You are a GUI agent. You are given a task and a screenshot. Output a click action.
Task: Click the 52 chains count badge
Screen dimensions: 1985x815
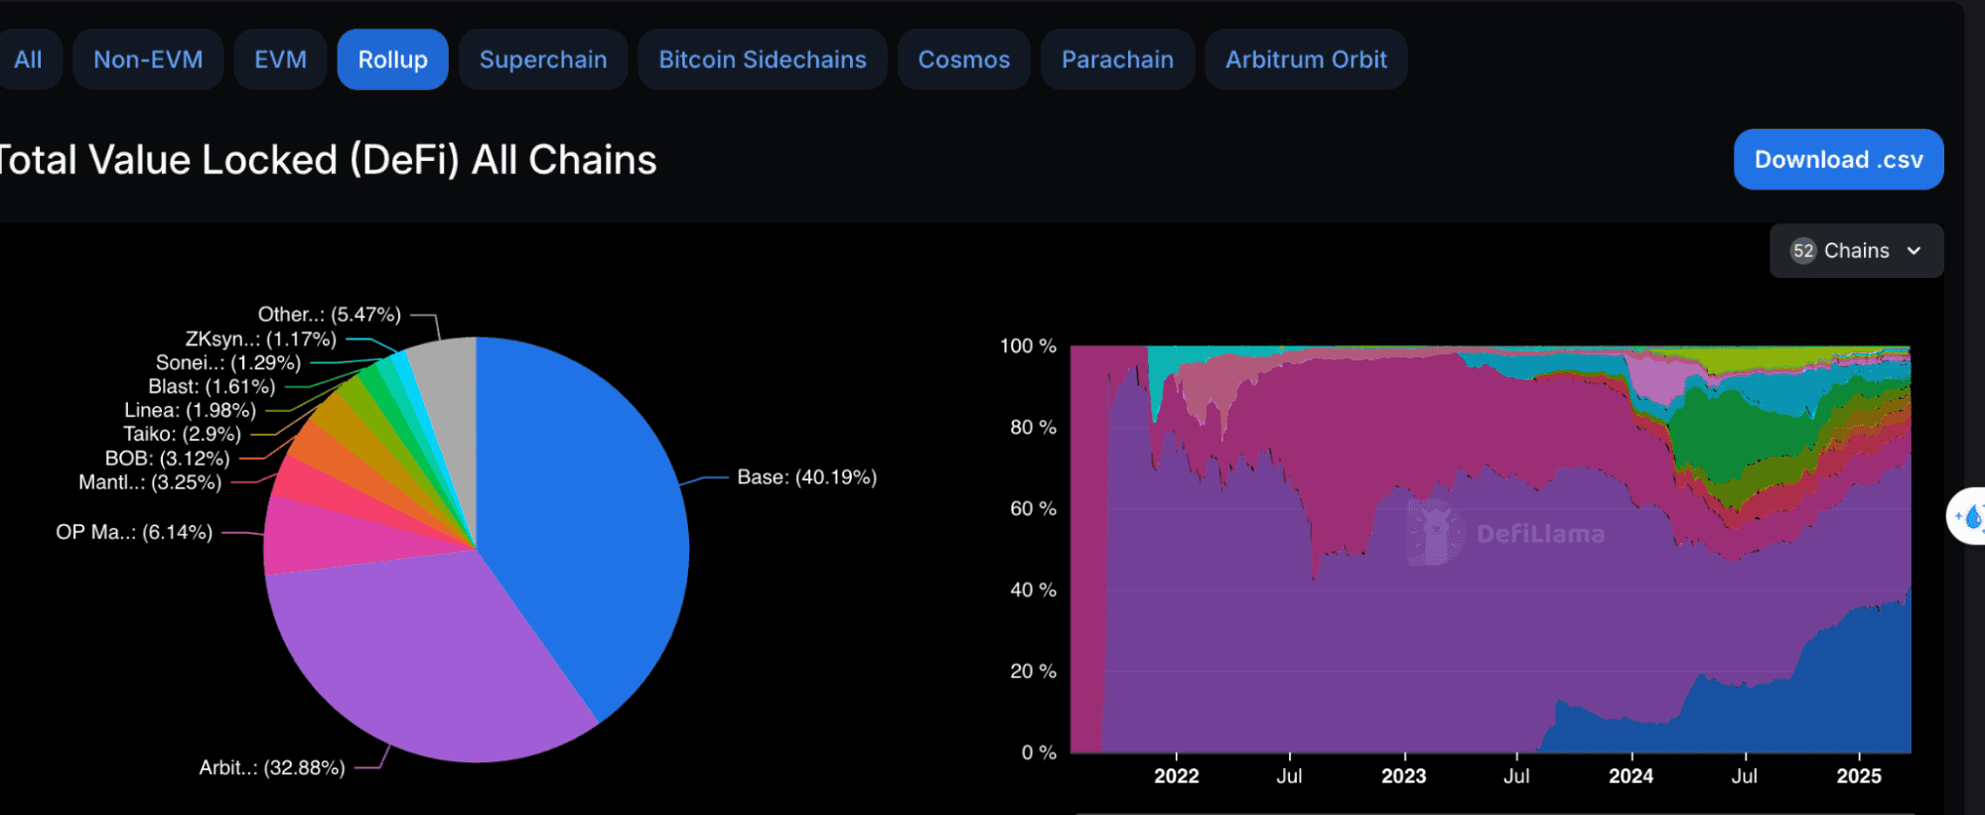pyautogui.click(x=1803, y=251)
